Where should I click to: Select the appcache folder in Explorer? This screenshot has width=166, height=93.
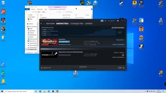click(x=44, y=18)
